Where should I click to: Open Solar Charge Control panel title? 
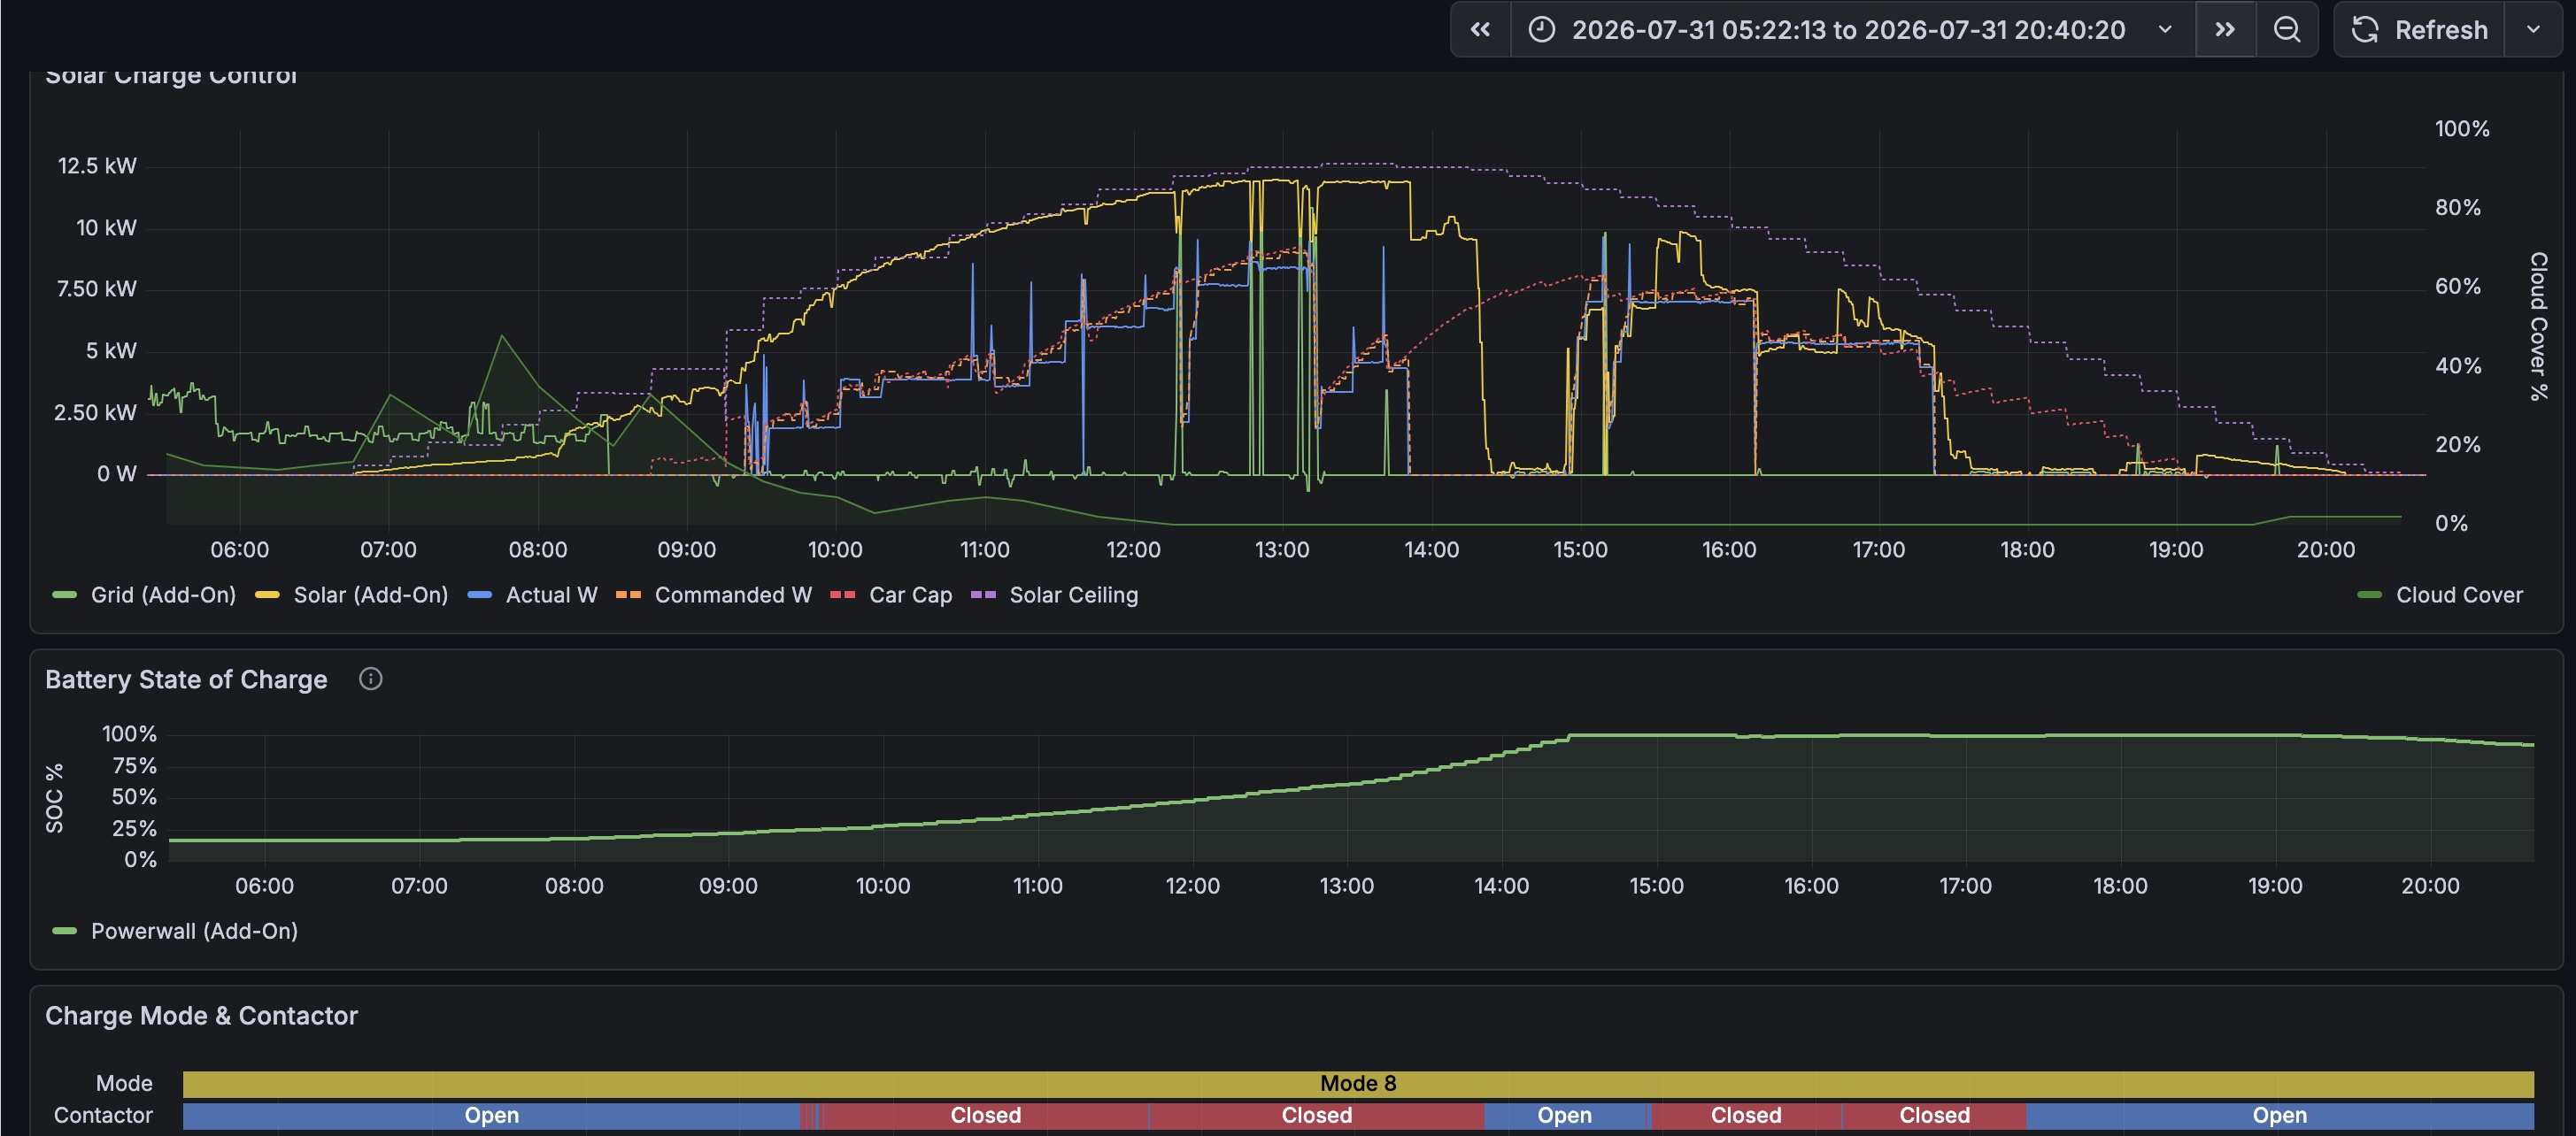[171, 76]
